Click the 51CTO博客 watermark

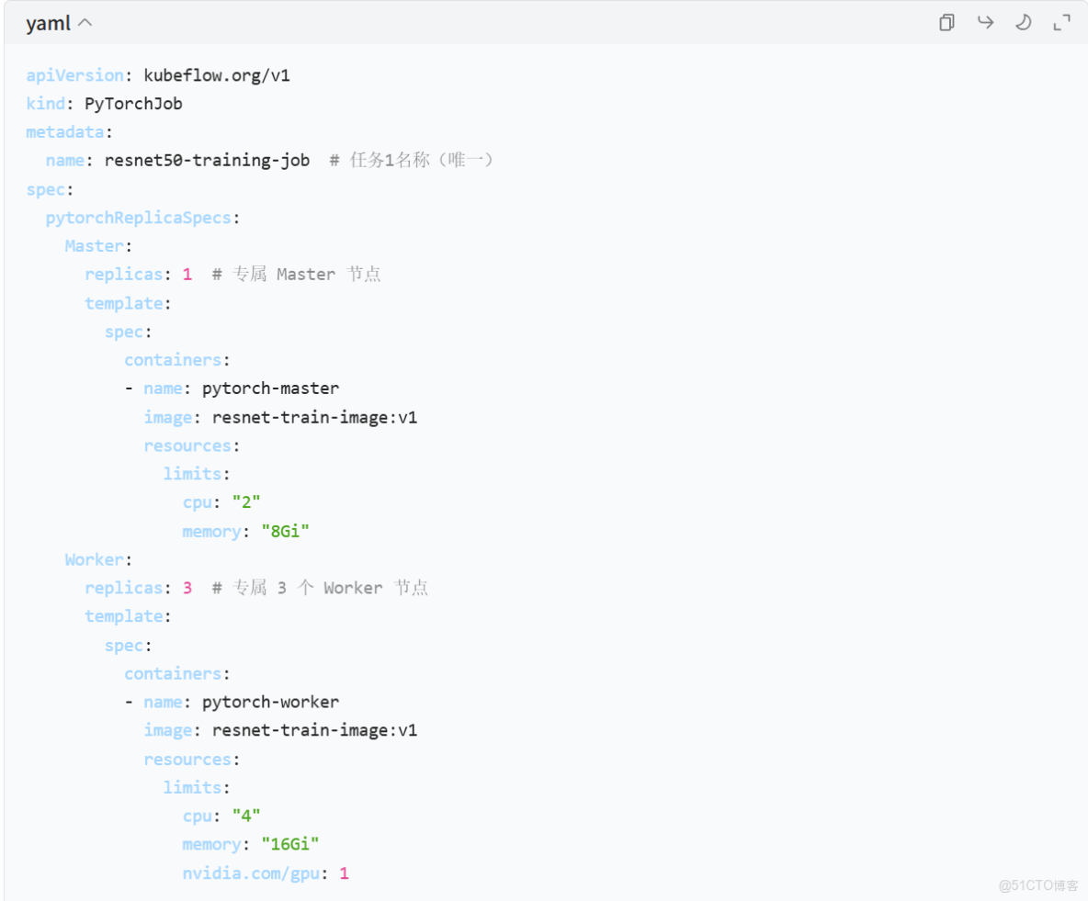click(1038, 885)
